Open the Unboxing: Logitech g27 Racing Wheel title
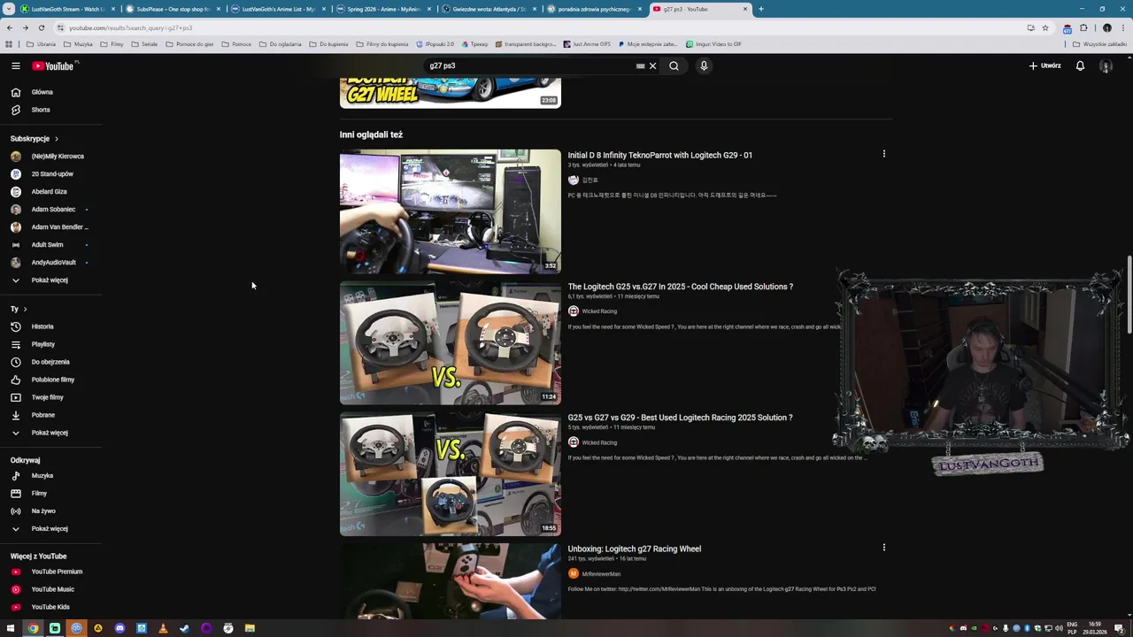 pos(634,549)
